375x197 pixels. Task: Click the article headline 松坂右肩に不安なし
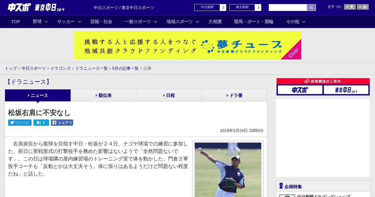click(x=39, y=113)
